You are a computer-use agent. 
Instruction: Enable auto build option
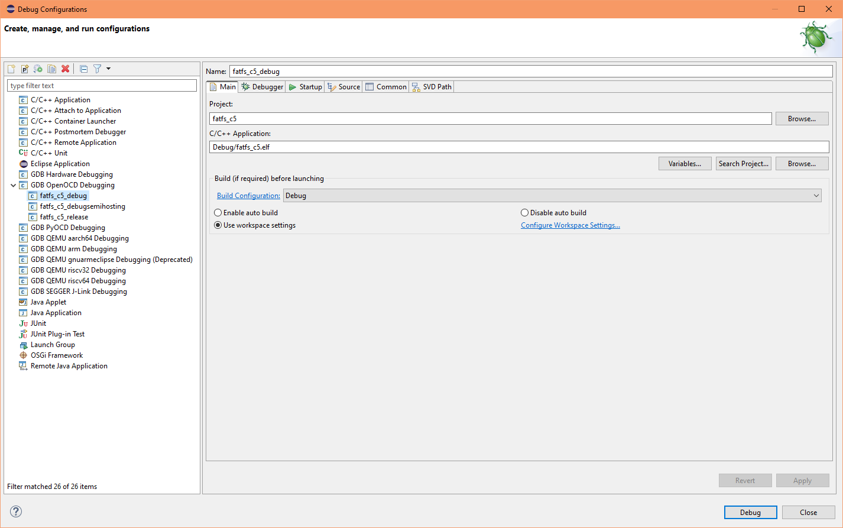pos(218,212)
